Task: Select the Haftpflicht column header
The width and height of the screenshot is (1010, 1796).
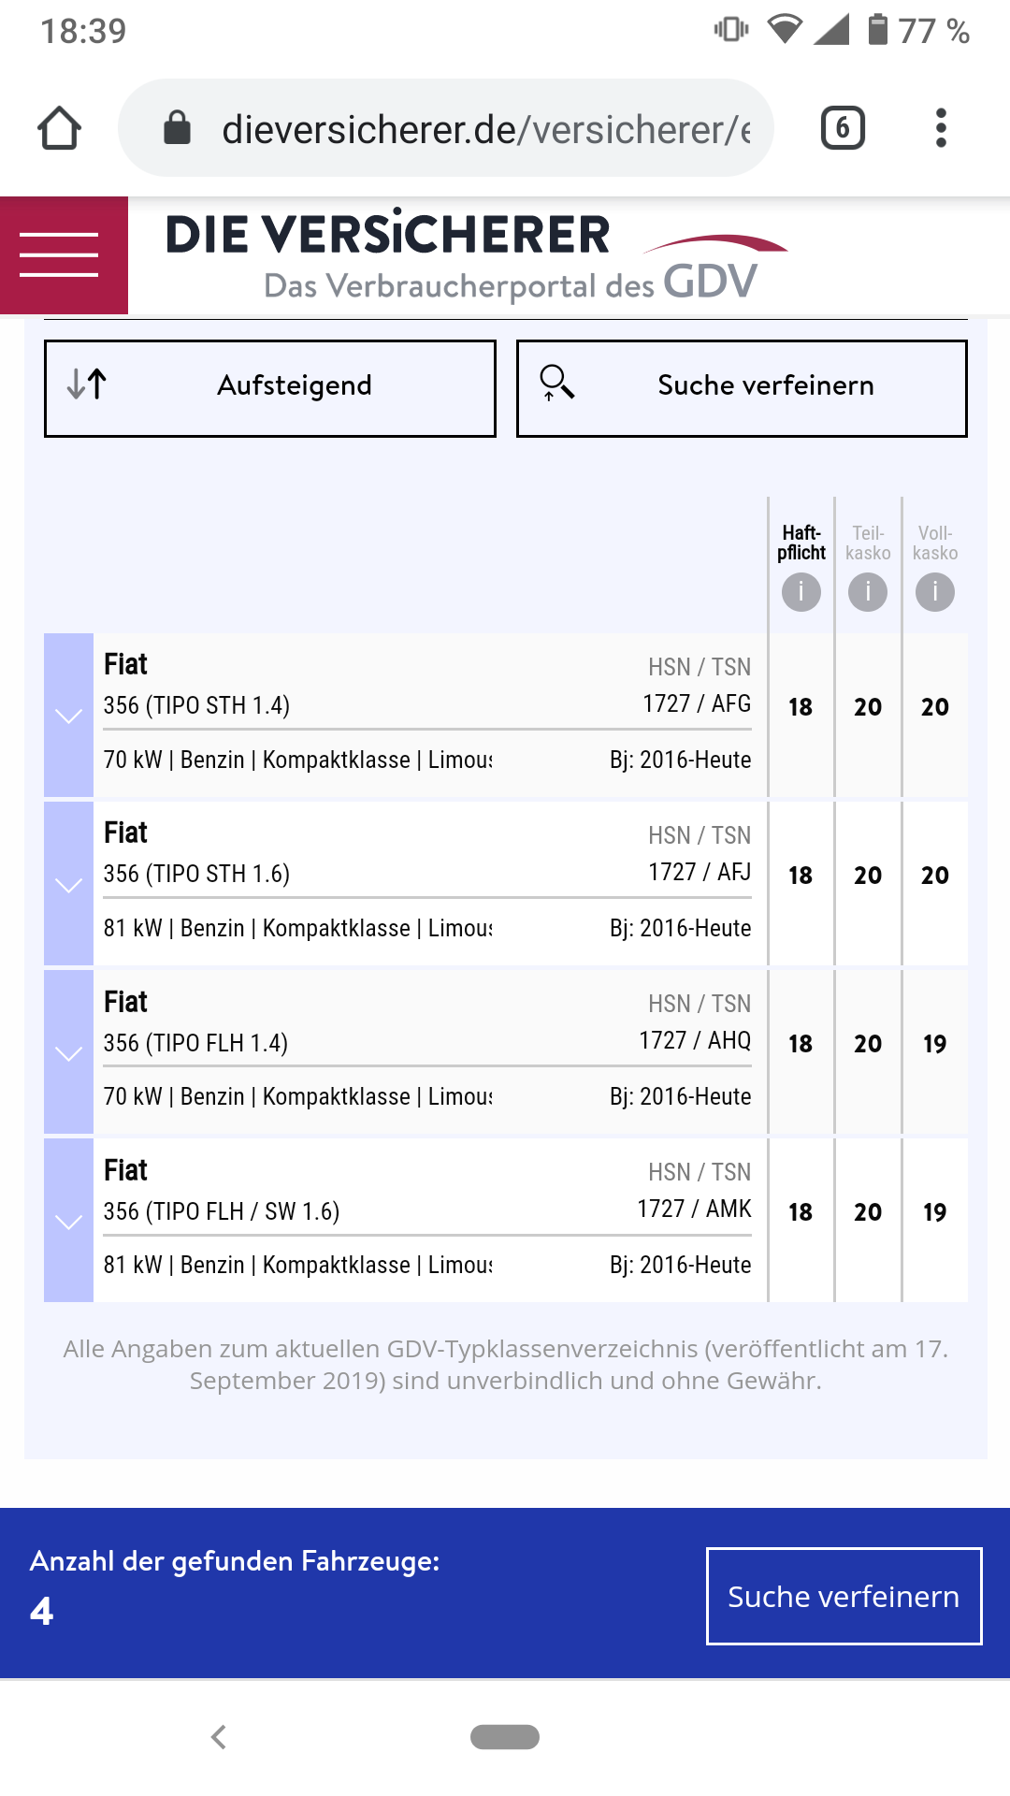Action: [x=801, y=543]
